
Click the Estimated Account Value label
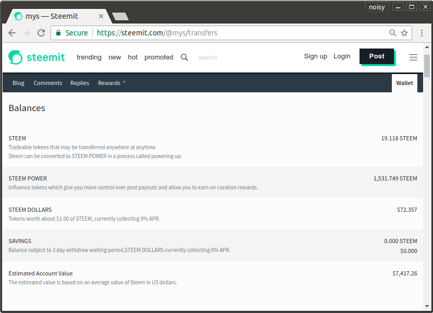[41, 273]
